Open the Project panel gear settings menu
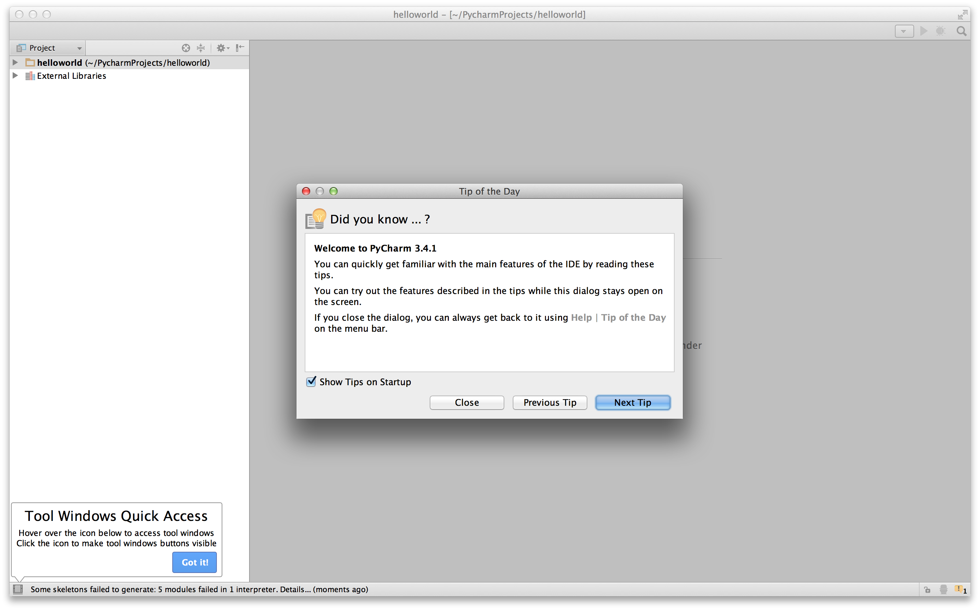The height and width of the screenshot is (610, 980). (223, 48)
